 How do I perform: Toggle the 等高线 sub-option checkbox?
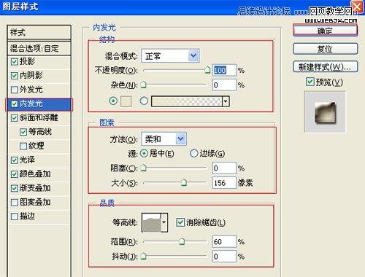[23, 132]
